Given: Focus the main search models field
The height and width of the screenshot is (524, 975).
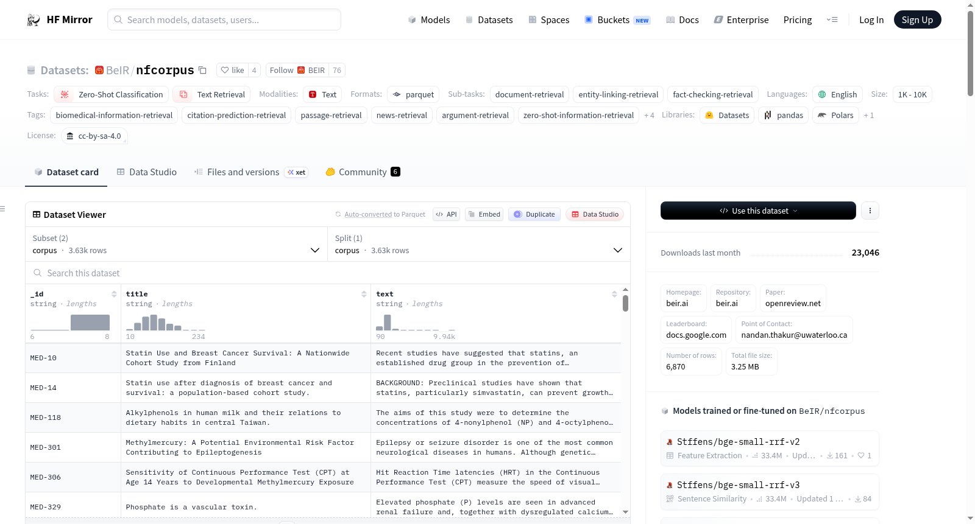Looking at the screenshot, I should [x=224, y=20].
